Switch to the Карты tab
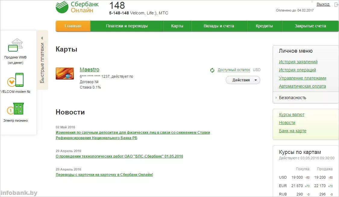The image size is (339, 197). pos(177,26)
